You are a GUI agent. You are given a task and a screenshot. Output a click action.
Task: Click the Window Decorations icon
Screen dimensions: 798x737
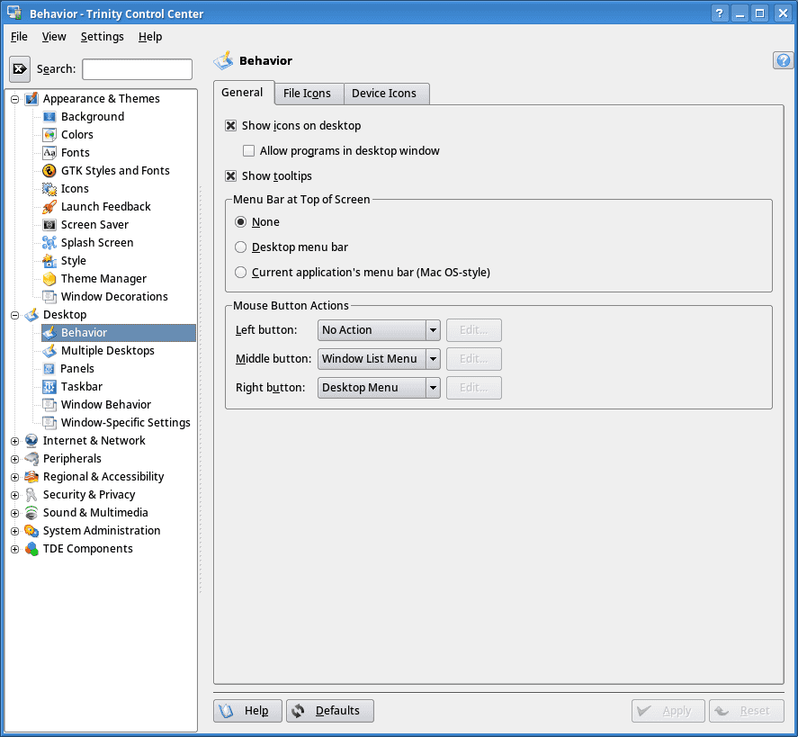pyautogui.click(x=49, y=297)
